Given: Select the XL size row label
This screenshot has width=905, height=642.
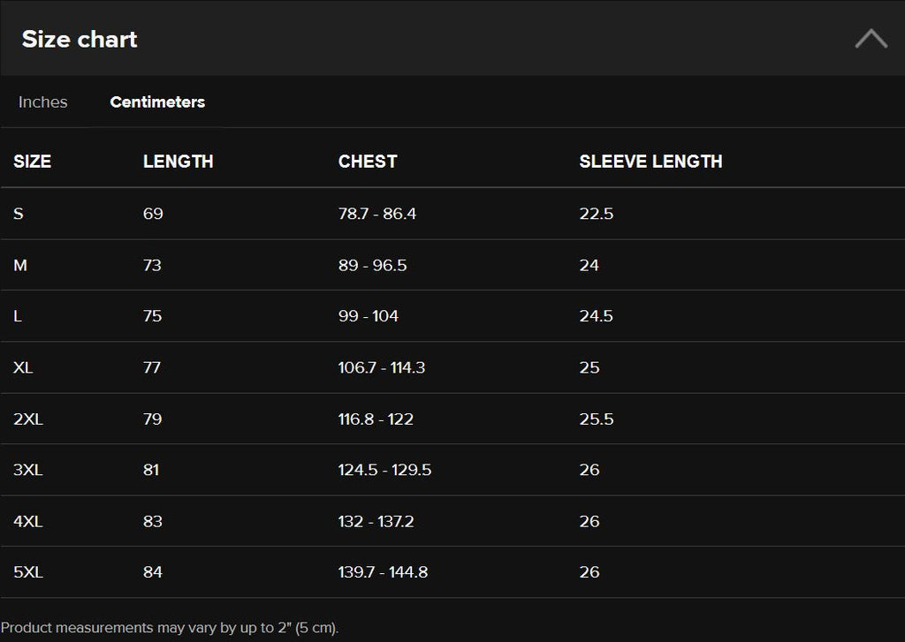Looking at the screenshot, I should (23, 367).
